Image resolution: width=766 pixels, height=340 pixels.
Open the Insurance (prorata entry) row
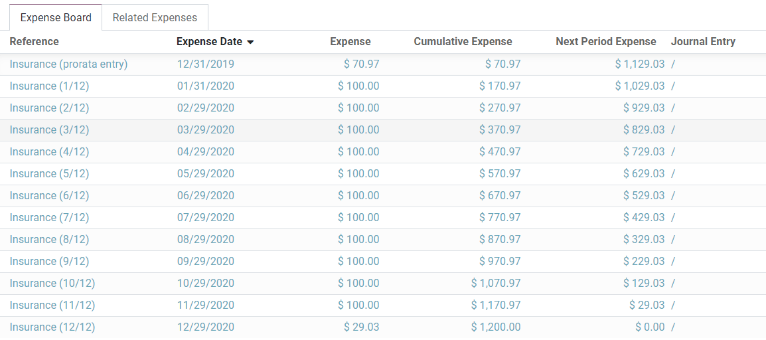(68, 64)
